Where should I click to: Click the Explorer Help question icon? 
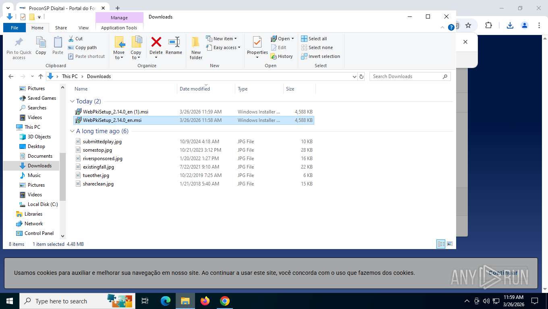[451, 27]
